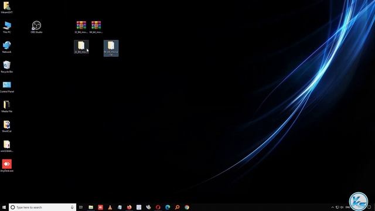Select the OBS Studio shortcut
Image resolution: width=375 pixels, height=211 pixels.
pyautogui.click(x=36, y=27)
